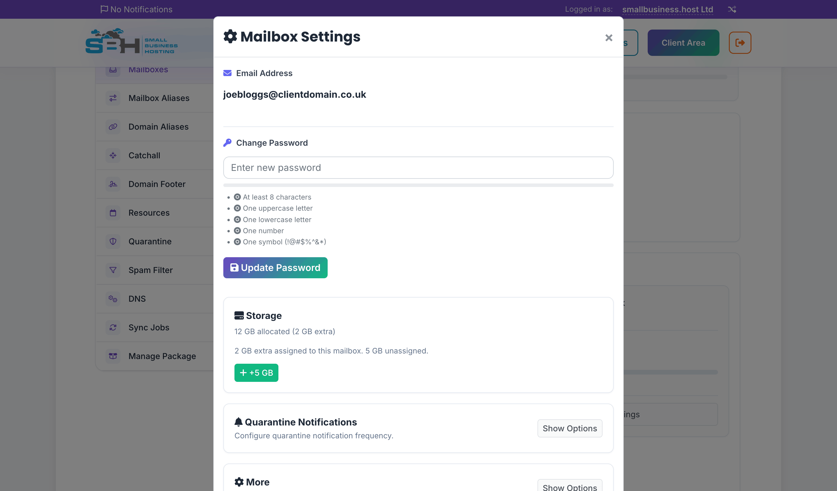Click the joebloggs@clientdomain.co.uk address
This screenshot has width=837, height=491.
294,95
